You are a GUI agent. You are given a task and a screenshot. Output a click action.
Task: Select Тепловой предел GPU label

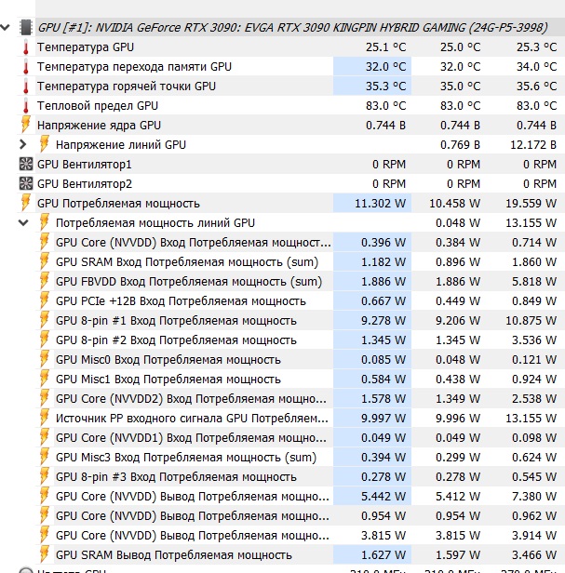98,106
